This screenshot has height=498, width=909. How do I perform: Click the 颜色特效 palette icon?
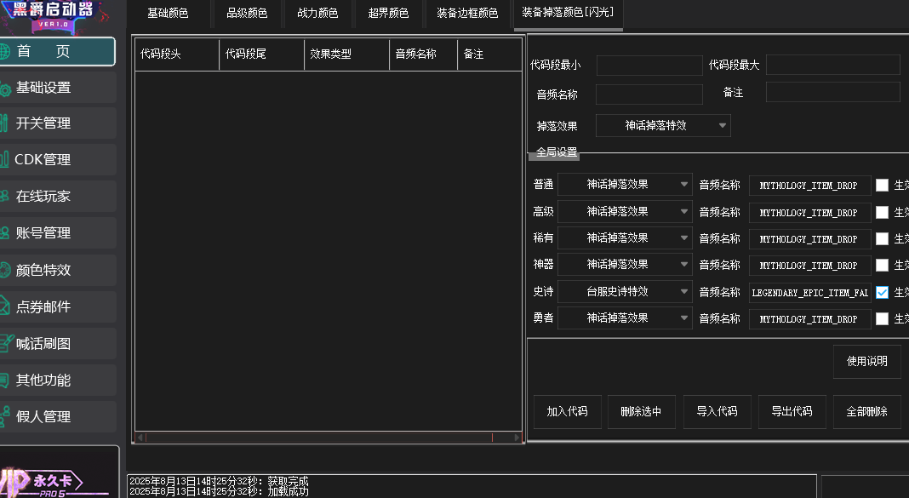tap(4, 271)
